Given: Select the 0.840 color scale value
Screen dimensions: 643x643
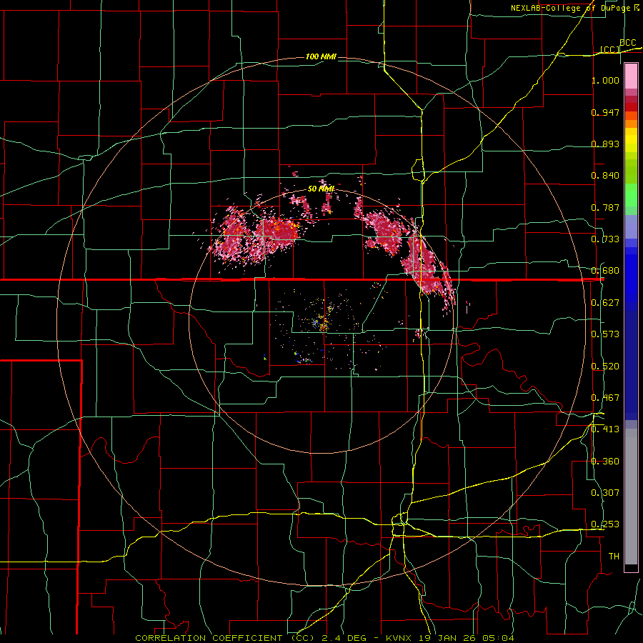Looking at the screenshot, I should point(605,176).
